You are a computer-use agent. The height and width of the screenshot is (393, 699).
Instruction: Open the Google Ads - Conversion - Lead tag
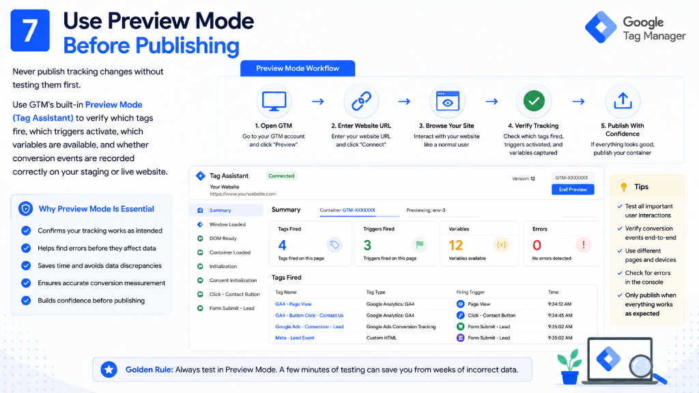(x=309, y=327)
